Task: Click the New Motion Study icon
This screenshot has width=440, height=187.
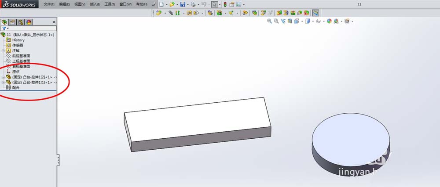Action: coord(245,13)
